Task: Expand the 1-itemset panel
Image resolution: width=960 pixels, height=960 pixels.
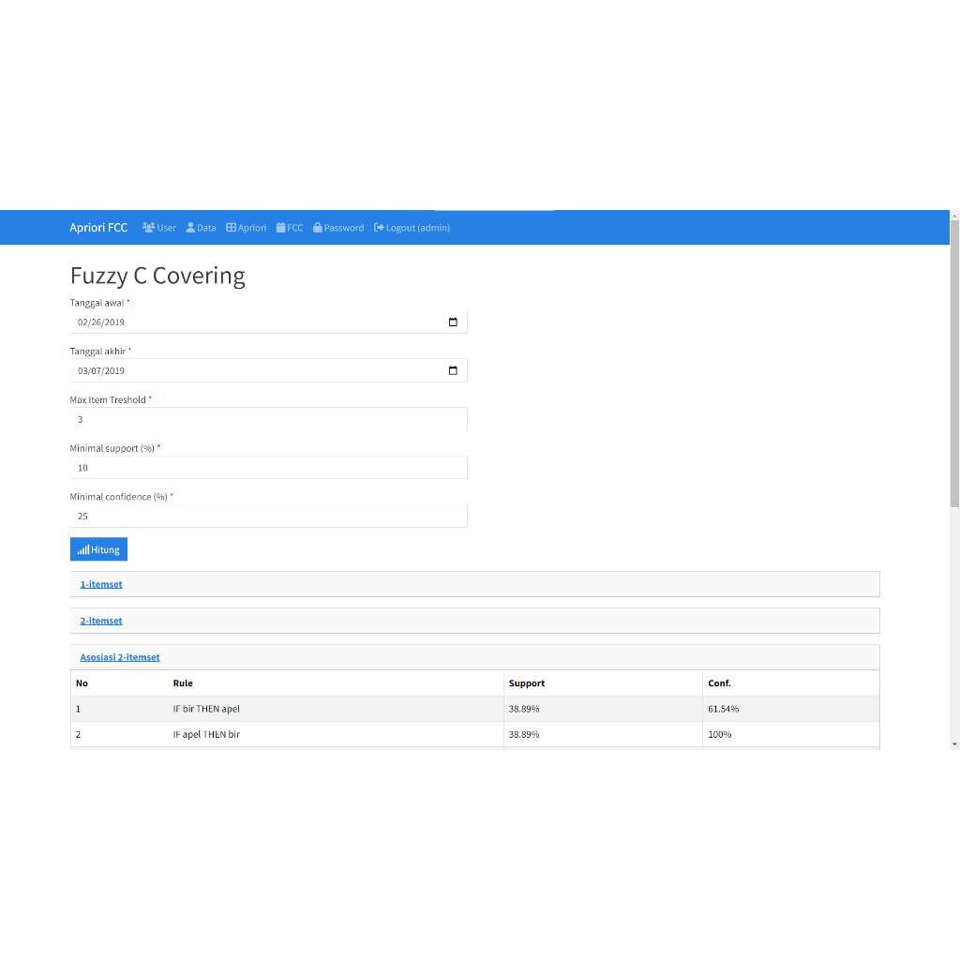Action: (x=101, y=584)
